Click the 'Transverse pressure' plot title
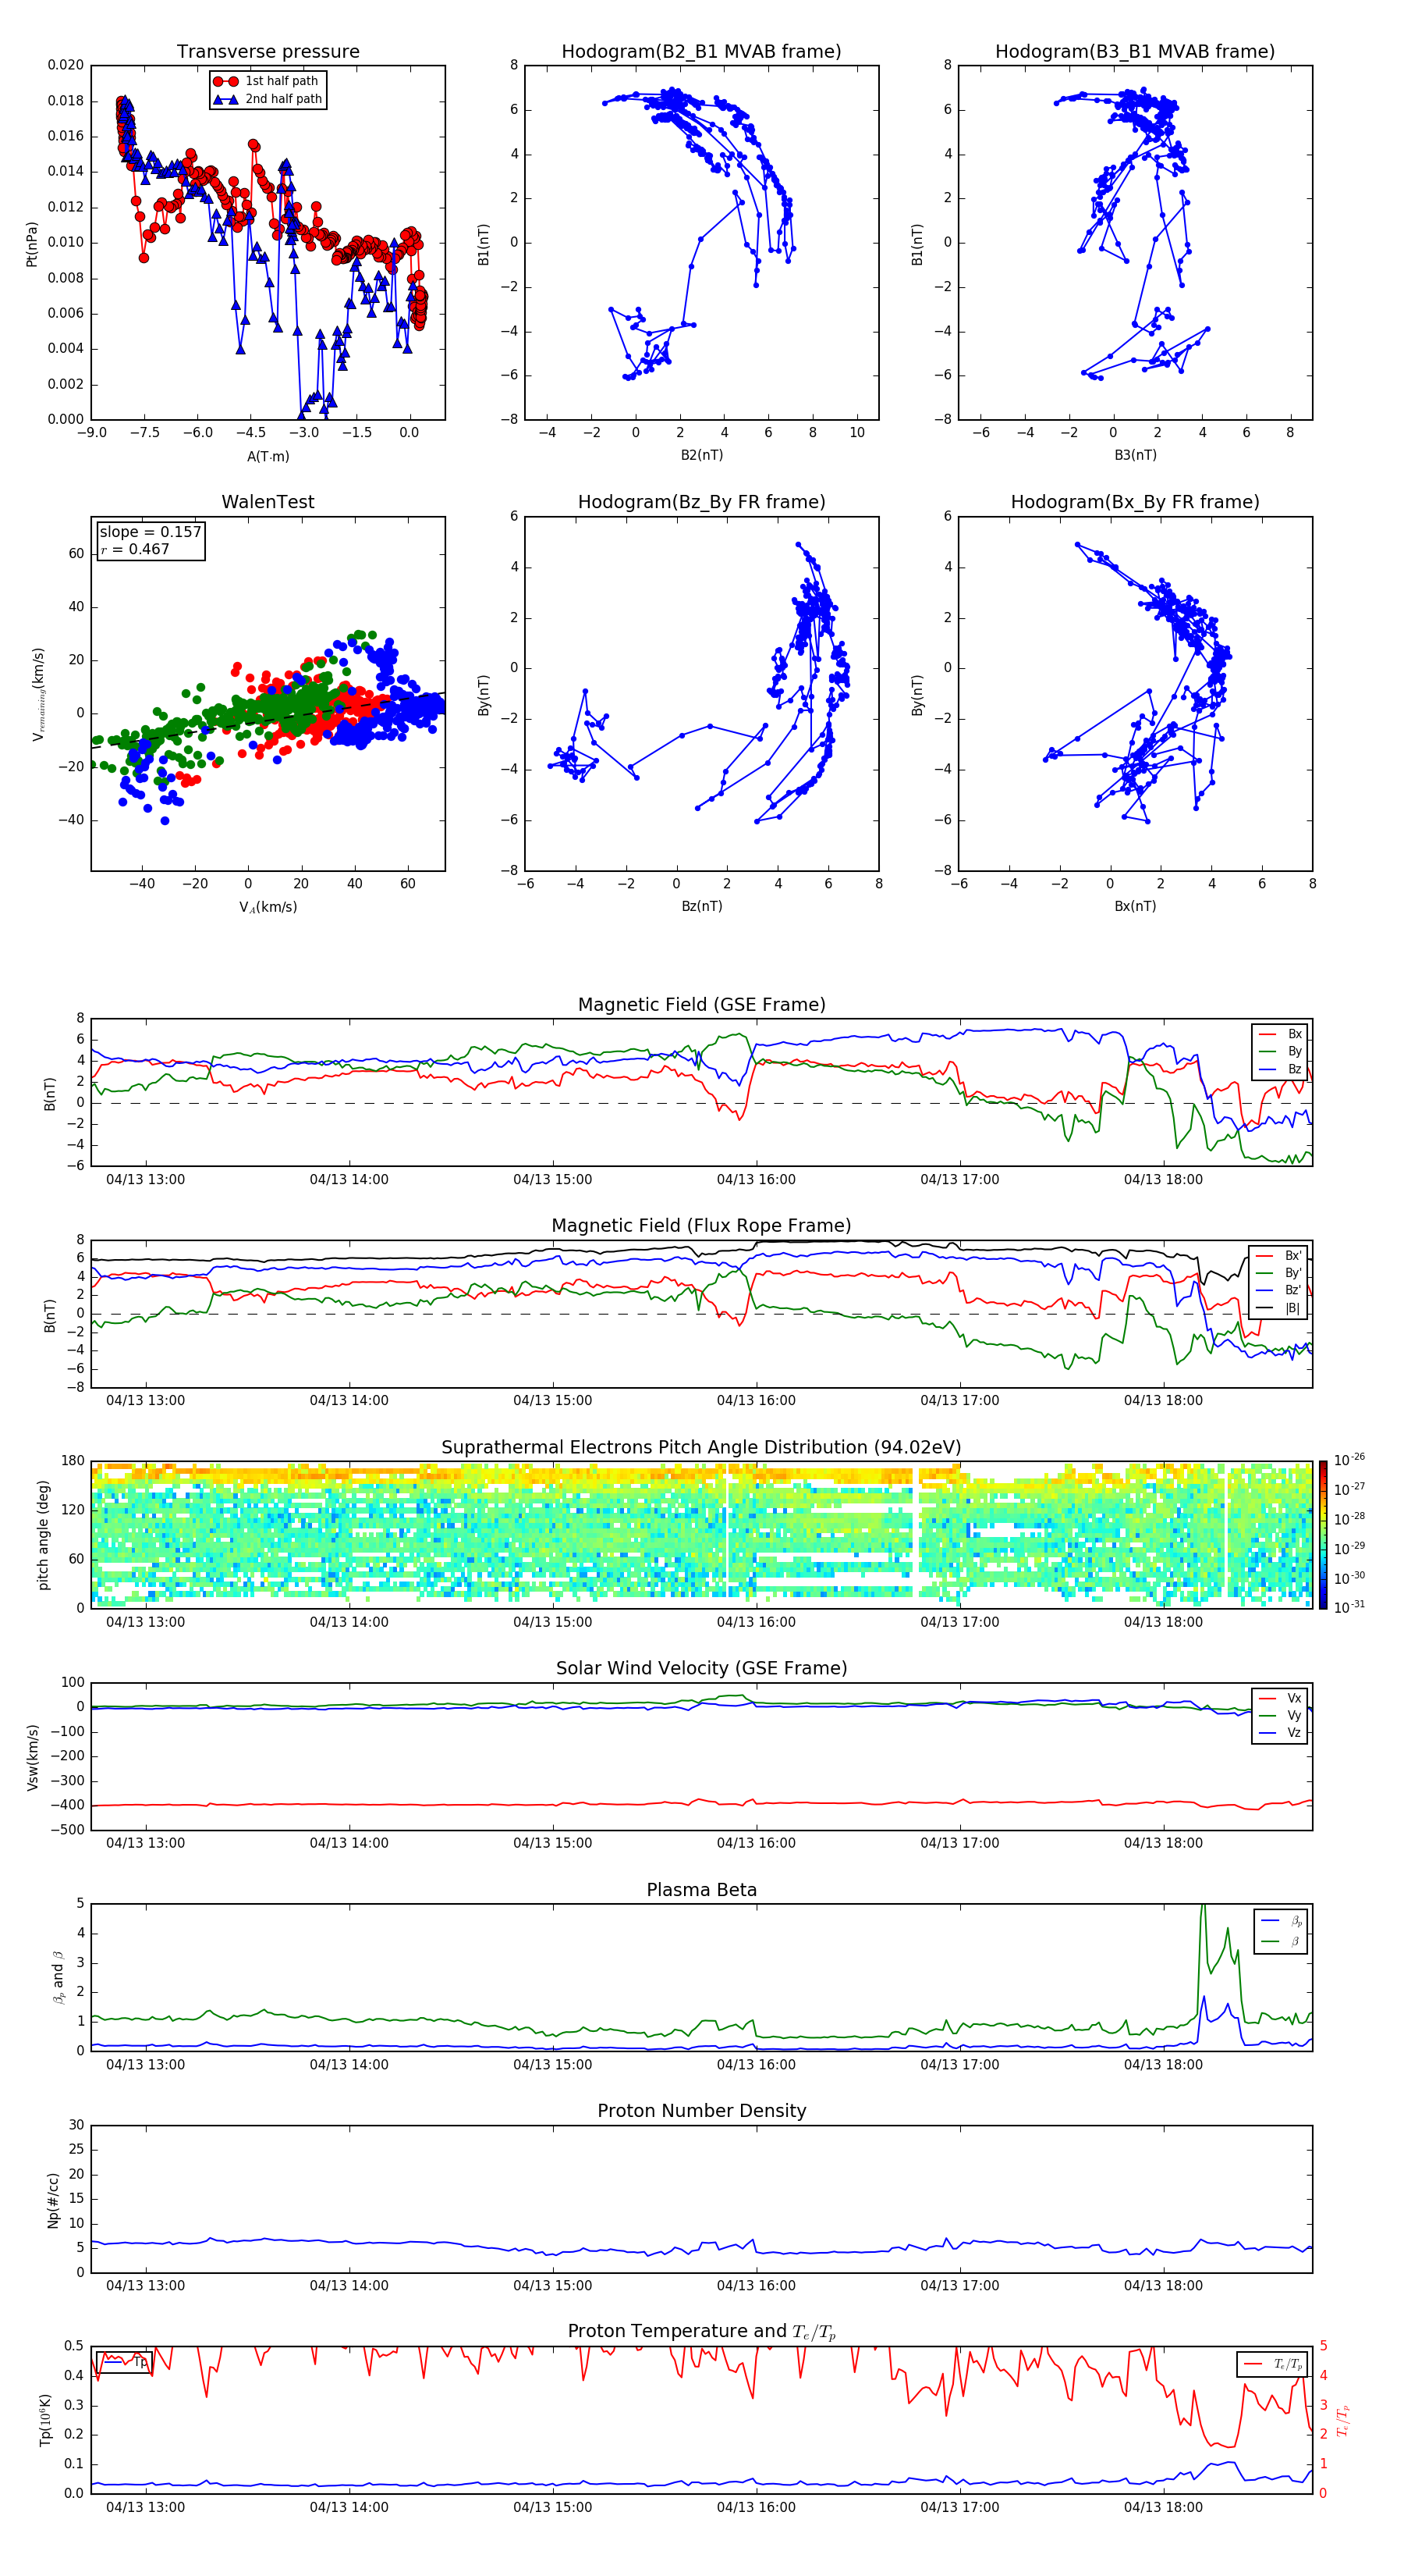The height and width of the screenshot is (2576, 1404). point(268,52)
